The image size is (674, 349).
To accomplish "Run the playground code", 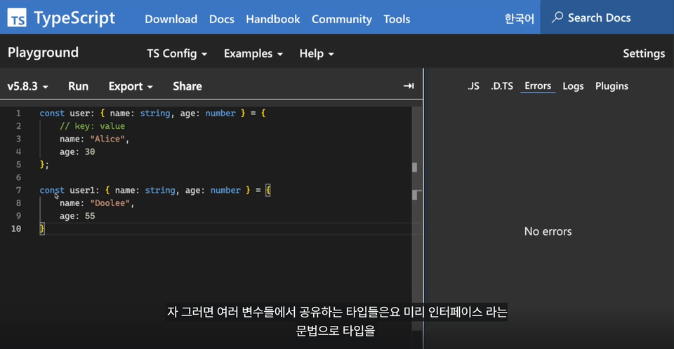I will pyautogui.click(x=78, y=86).
